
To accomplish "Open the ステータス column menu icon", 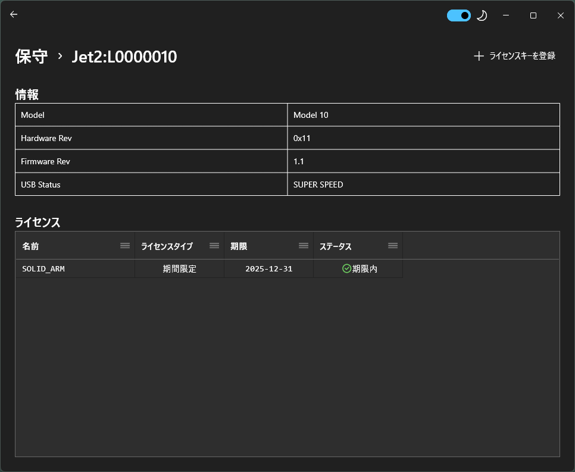I will [393, 246].
